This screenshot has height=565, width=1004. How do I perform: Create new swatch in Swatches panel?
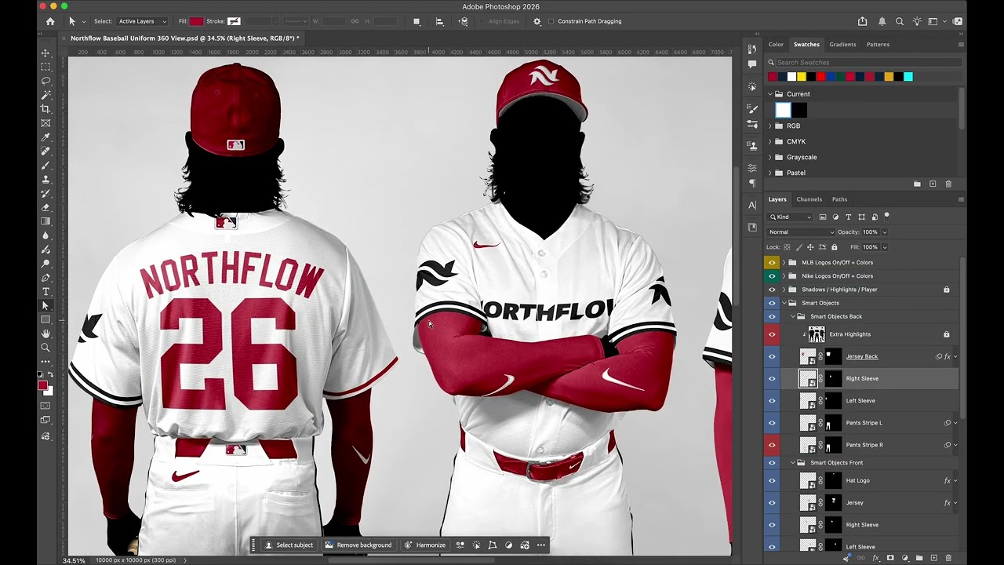click(933, 184)
